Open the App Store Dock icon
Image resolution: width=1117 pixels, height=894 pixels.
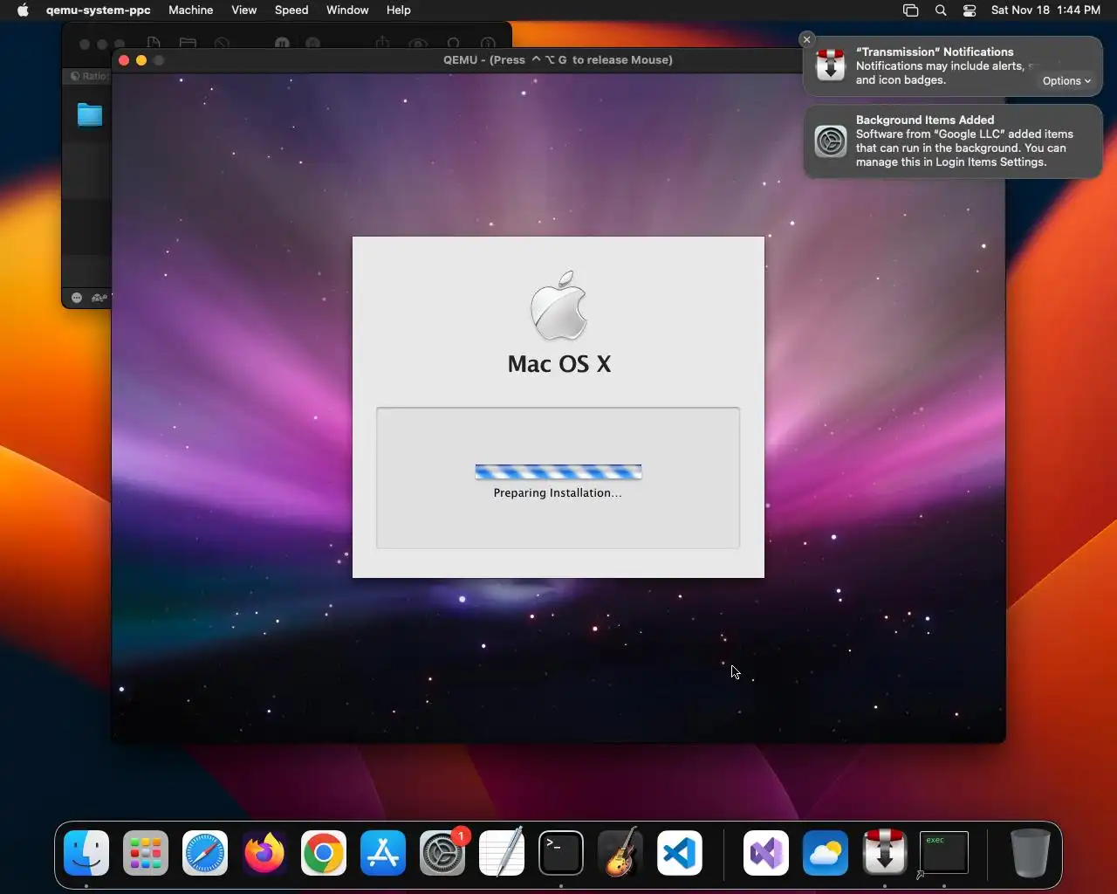pyautogui.click(x=383, y=853)
